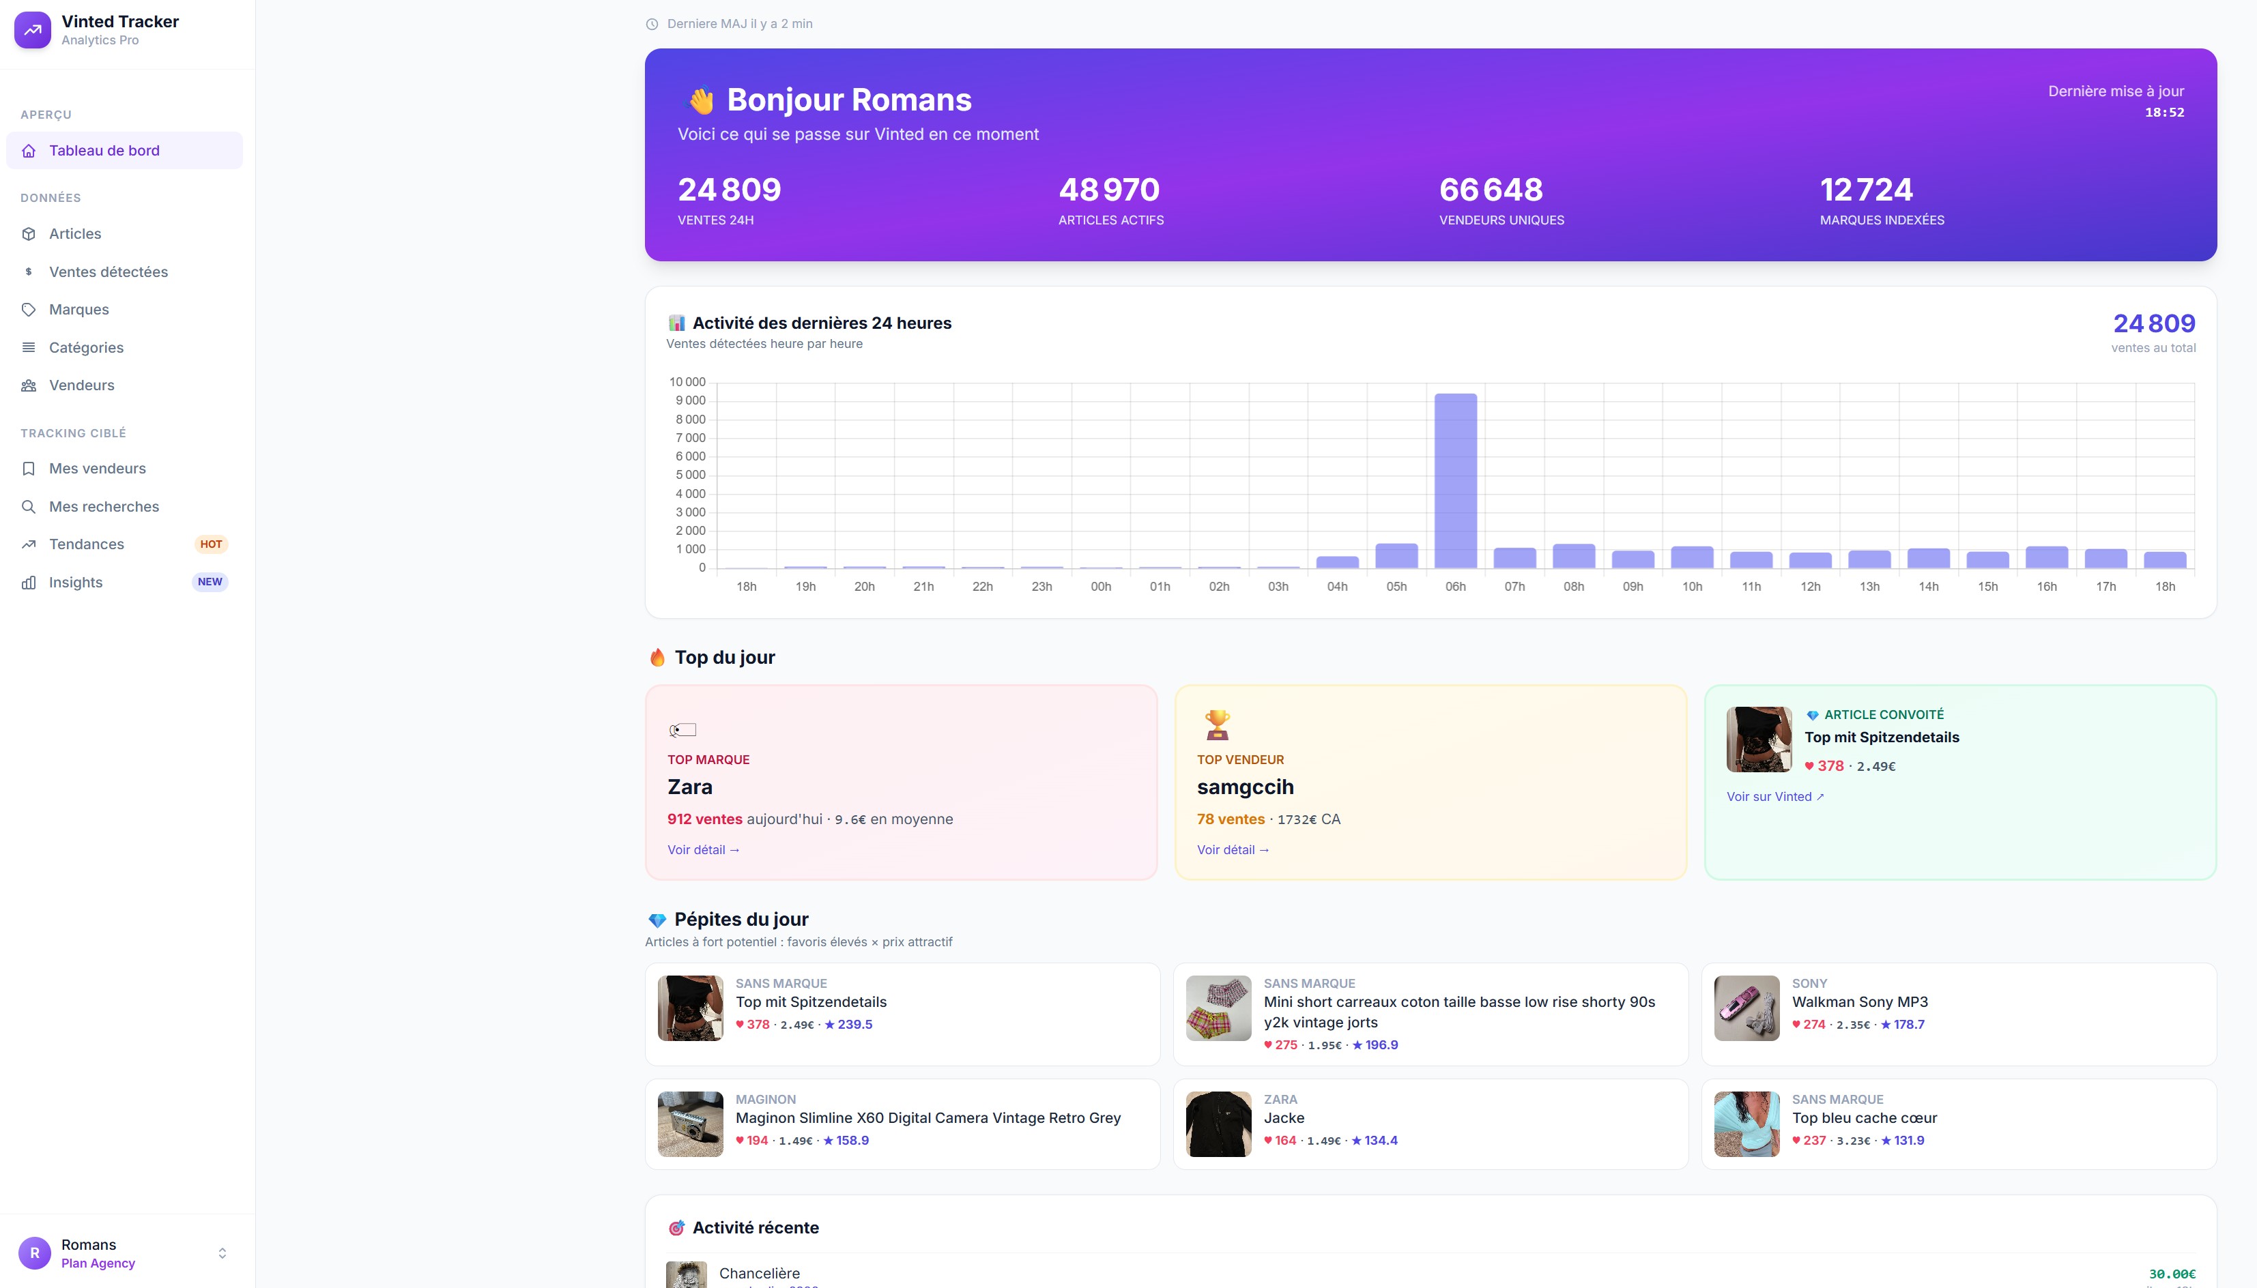
Task: Open Maginon Slimline X60 camera thumbnail
Action: coord(690,1124)
